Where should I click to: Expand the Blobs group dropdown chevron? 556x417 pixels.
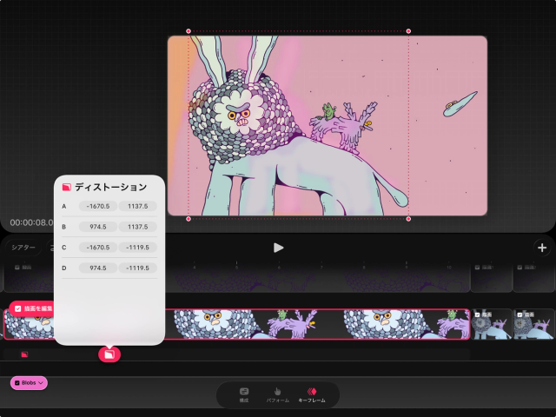pos(41,383)
